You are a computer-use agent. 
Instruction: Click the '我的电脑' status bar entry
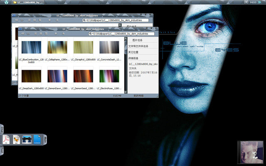[x=138, y=96]
